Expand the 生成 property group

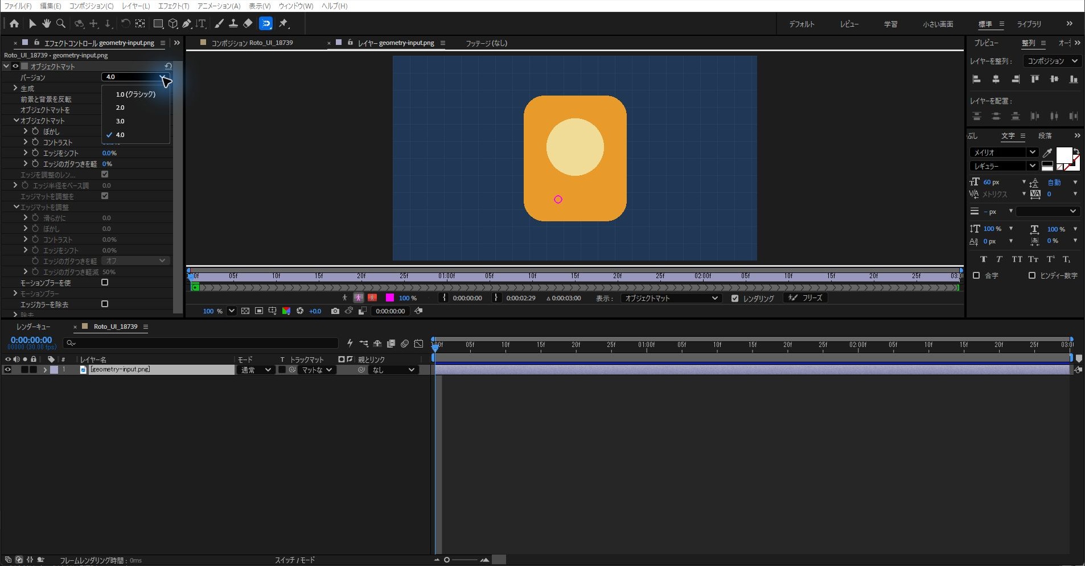[15, 88]
